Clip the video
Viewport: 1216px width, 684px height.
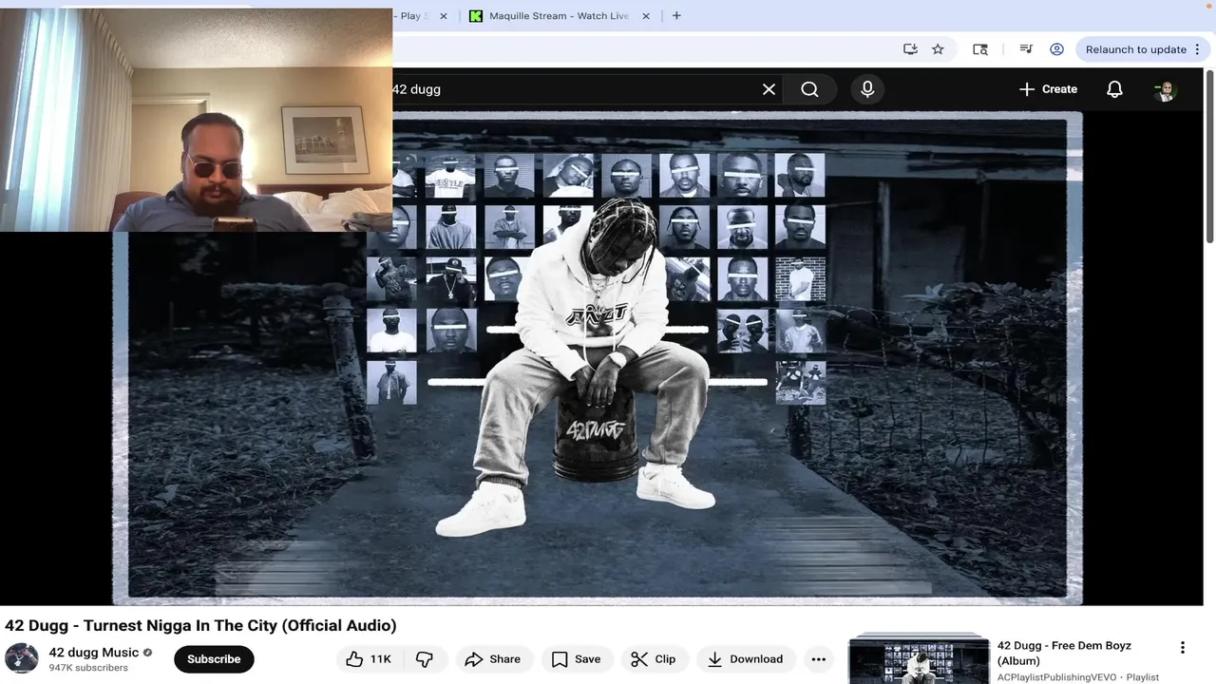tap(654, 659)
